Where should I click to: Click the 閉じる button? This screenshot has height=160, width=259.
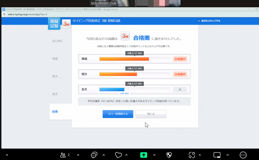coord(151,114)
